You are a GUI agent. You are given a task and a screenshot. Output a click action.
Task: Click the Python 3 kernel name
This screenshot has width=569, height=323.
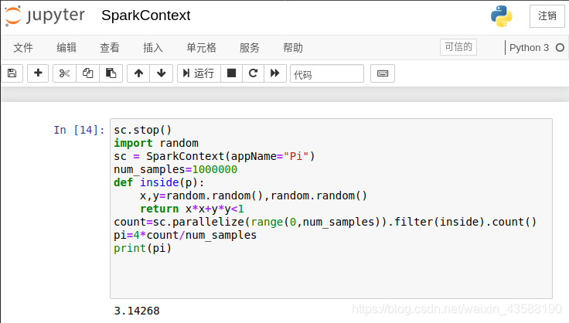529,47
